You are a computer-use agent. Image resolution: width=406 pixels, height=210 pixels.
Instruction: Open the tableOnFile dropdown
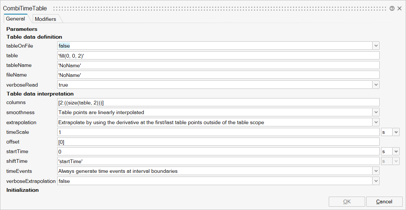(376, 46)
